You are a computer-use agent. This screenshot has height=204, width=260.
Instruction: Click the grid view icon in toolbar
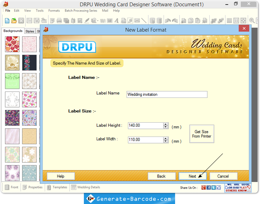229,21
